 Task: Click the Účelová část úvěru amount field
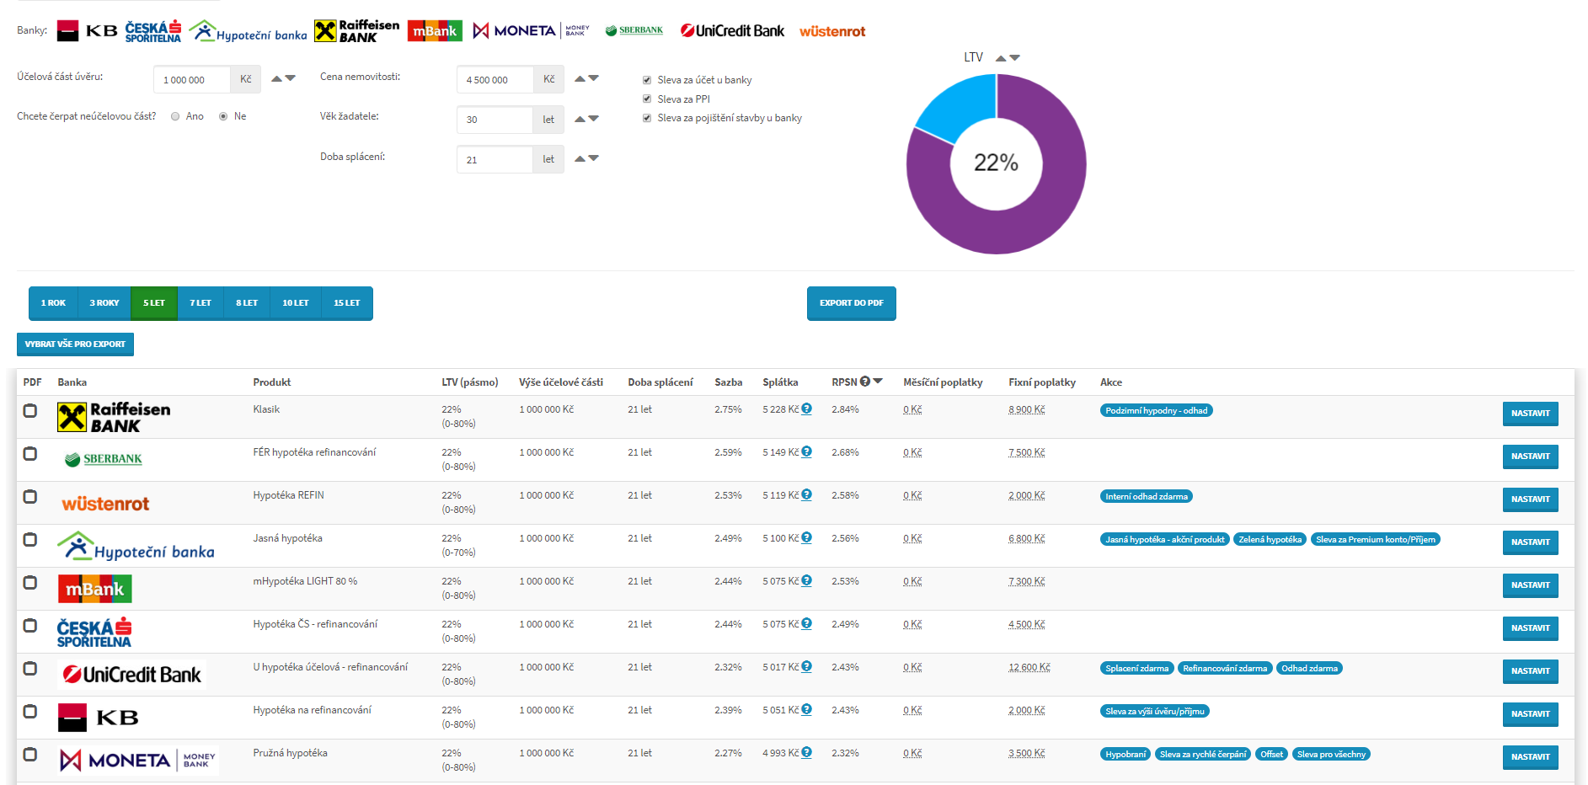click(x=192, y=79)
